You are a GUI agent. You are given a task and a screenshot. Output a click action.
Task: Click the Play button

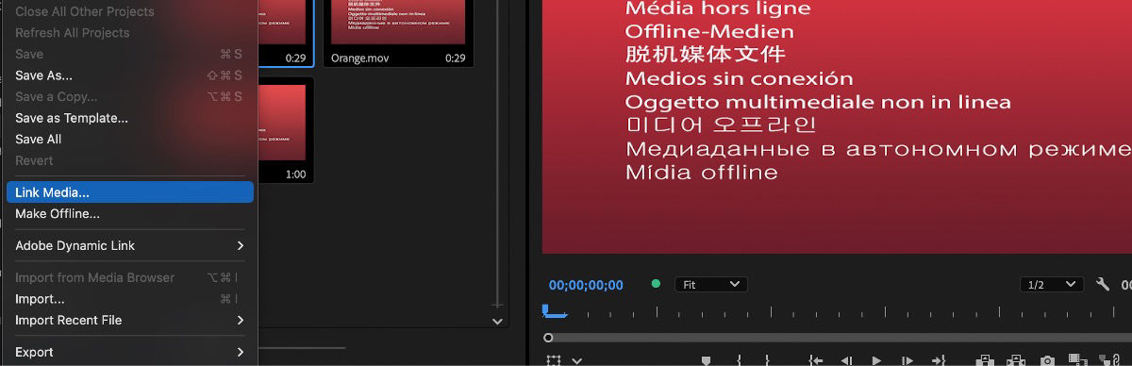876,360
